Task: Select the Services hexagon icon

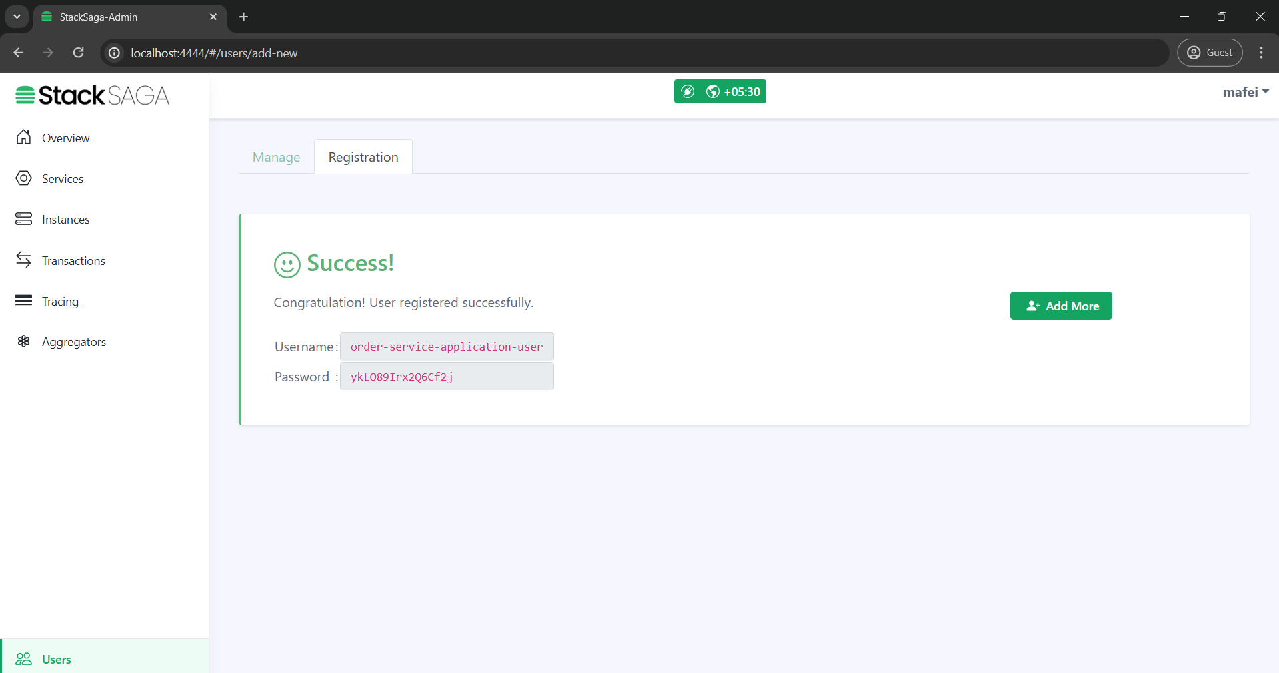Action: tap(24, 178)
